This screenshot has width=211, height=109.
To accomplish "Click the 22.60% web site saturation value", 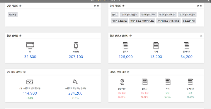I will point(190,97).
